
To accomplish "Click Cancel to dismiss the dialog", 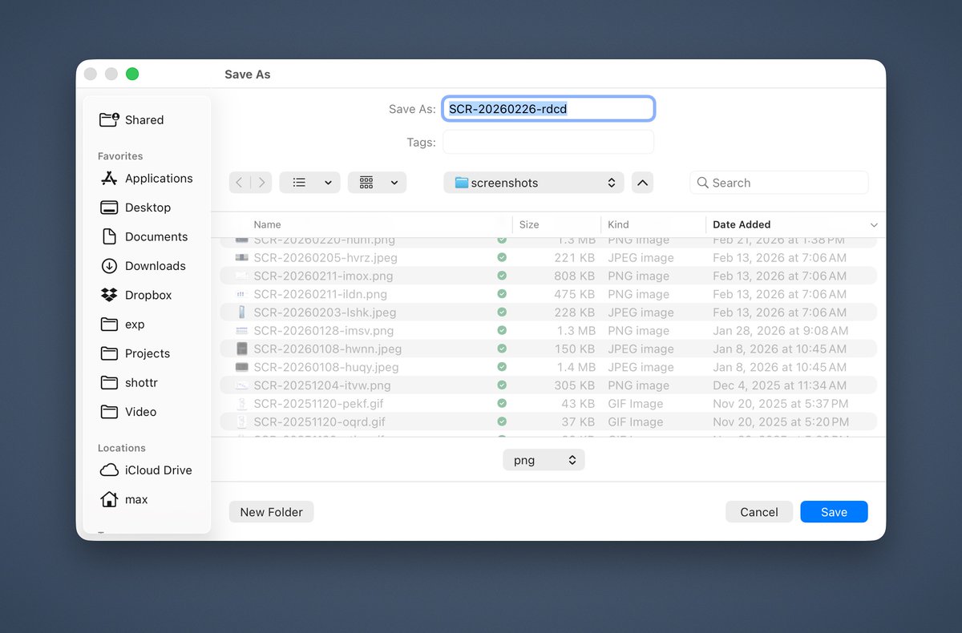I will pyautogui.click(x=759, y=512).
